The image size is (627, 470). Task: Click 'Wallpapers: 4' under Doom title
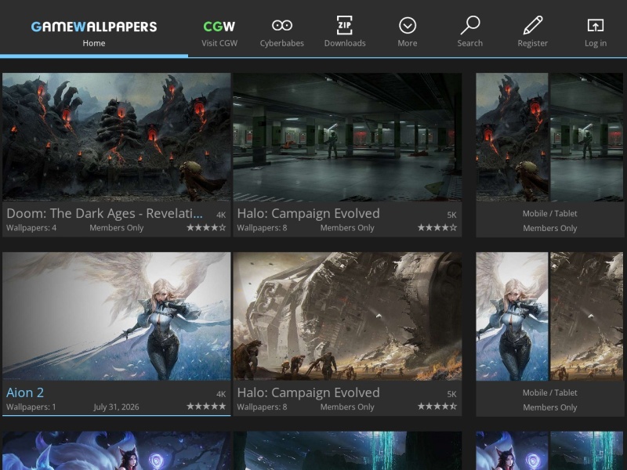tap(31, 228)
